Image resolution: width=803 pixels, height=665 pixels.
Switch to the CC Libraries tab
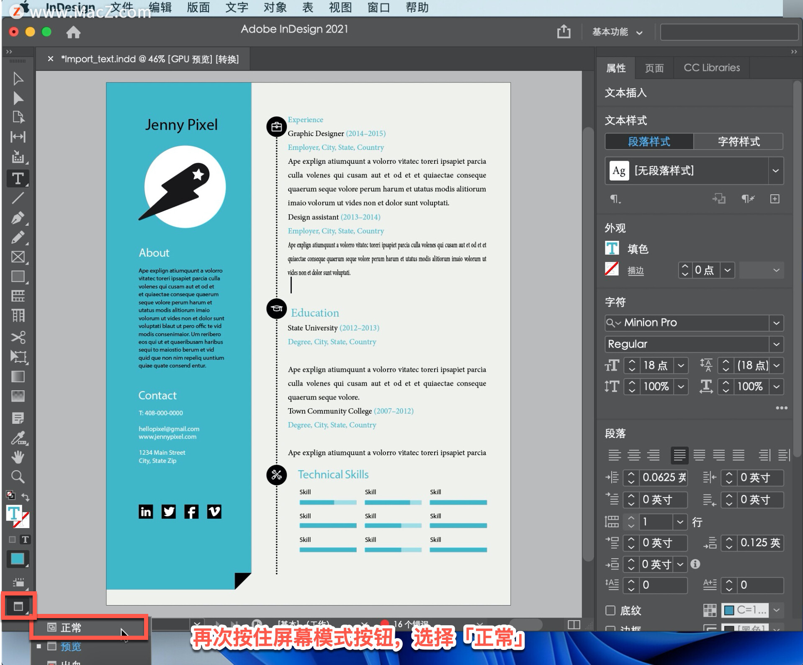pos(711,68)
